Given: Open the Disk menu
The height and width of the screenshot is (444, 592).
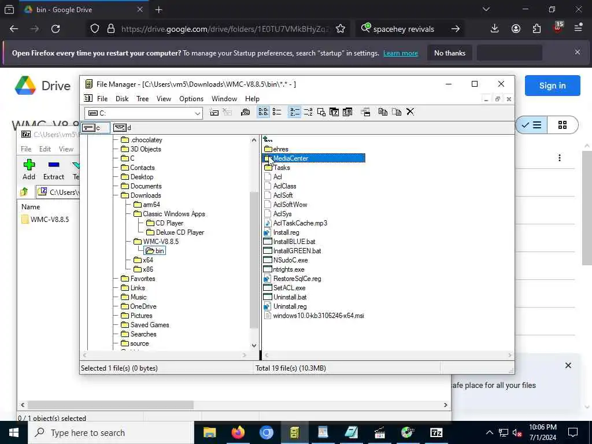Looking at the screenshot, I should click(122, 98).
